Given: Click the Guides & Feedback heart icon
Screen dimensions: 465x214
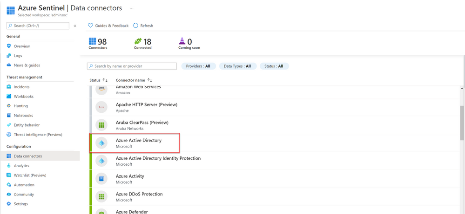Looking at the screenshot, I should 90,26.
